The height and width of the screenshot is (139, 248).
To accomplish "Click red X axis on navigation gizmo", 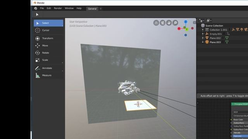I will [x=179, y=29].
